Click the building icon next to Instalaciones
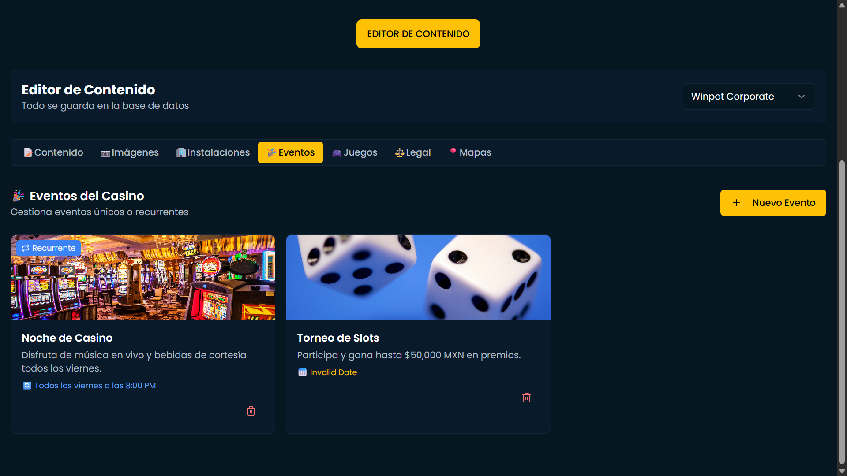The width and height of the screenshot is (847, 476). (x=180, y=152)
